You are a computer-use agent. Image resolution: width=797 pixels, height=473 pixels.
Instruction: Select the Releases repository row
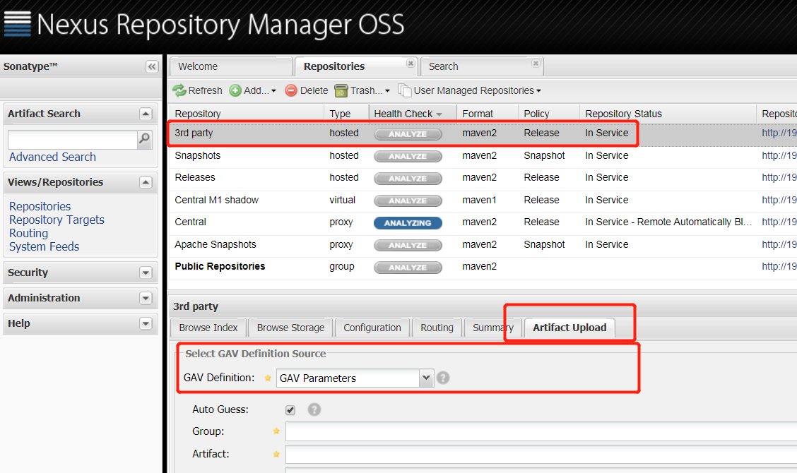click(x=483, y=178)
